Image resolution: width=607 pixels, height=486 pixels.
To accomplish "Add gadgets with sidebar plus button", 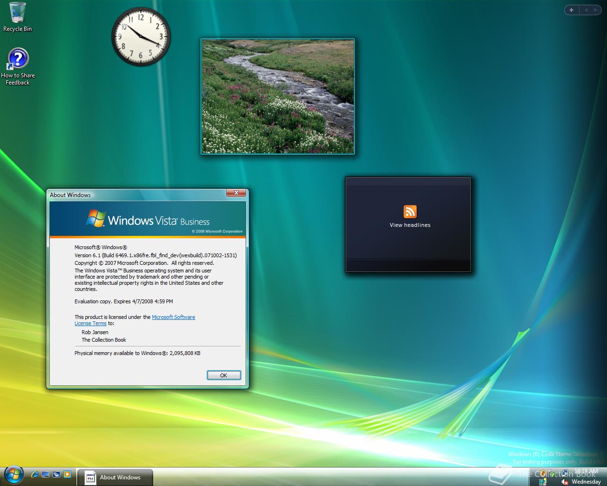I will [x=571, y=9].
